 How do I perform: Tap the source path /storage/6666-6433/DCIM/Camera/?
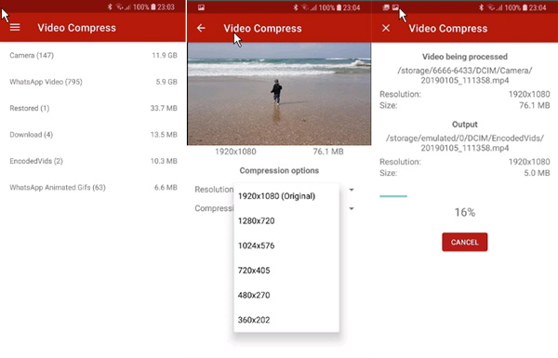point(465,71)
